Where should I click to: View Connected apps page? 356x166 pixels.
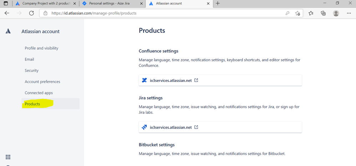click(39, 93)
